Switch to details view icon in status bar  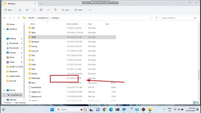tap(194, 103)
